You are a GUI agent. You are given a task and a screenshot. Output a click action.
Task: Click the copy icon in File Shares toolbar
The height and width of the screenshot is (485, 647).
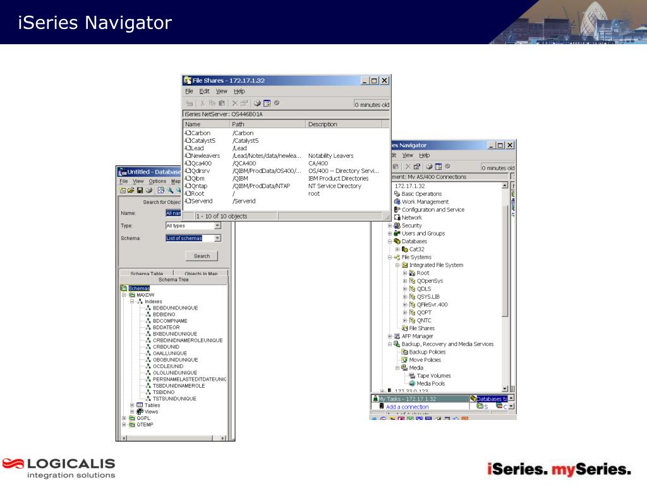pyautogui.click(x=212, y=103)
